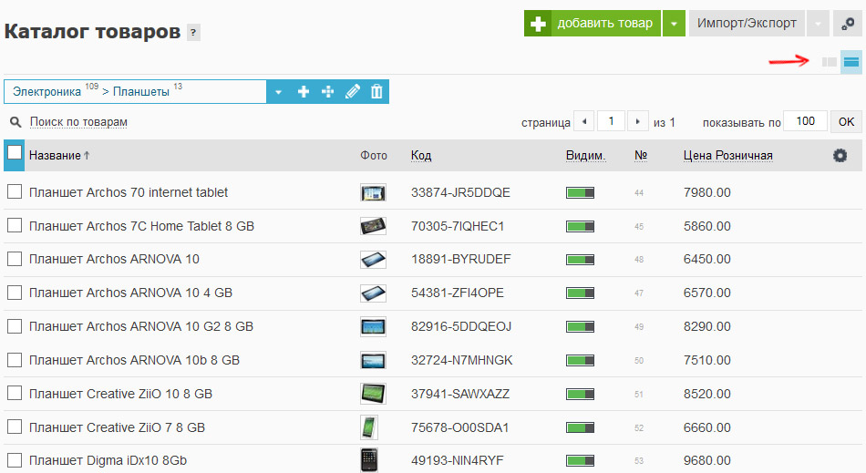The width and height of the screenshot is (866, 473).
Task: Open photo of Creative ZiiO 10 8 GB
Action: click(x=373, y=394)
